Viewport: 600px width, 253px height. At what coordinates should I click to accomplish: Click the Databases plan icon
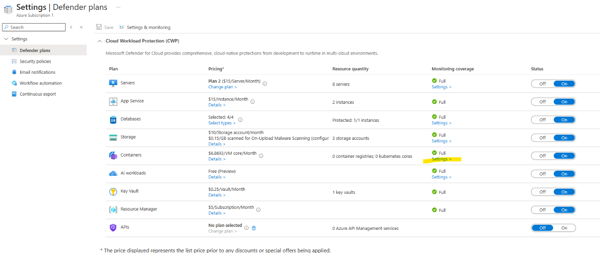[x=113, y=120]
